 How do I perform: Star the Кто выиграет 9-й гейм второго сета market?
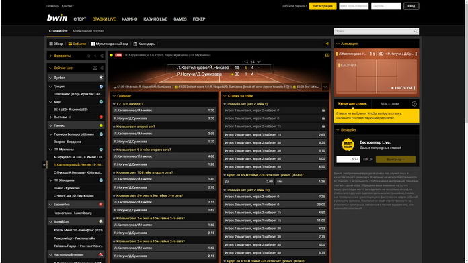pos(114,150)
